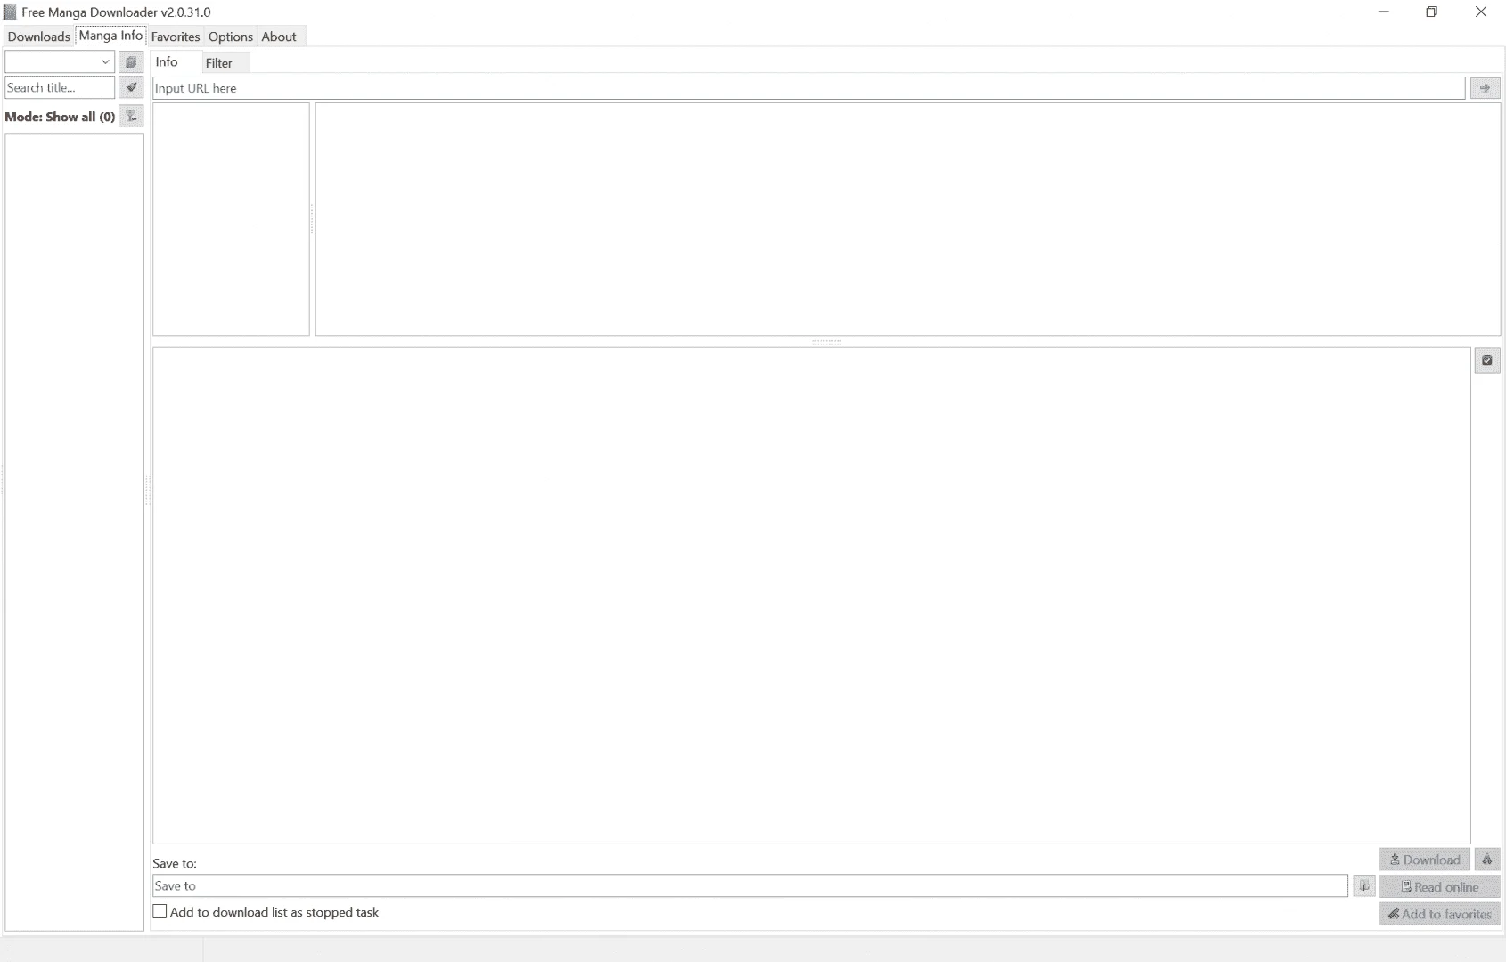
Task: Click the Input URL here field
Action: coord(808,88)
